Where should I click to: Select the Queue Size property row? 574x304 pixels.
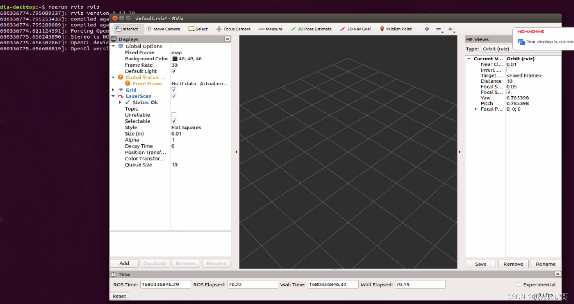click(170, 165)
